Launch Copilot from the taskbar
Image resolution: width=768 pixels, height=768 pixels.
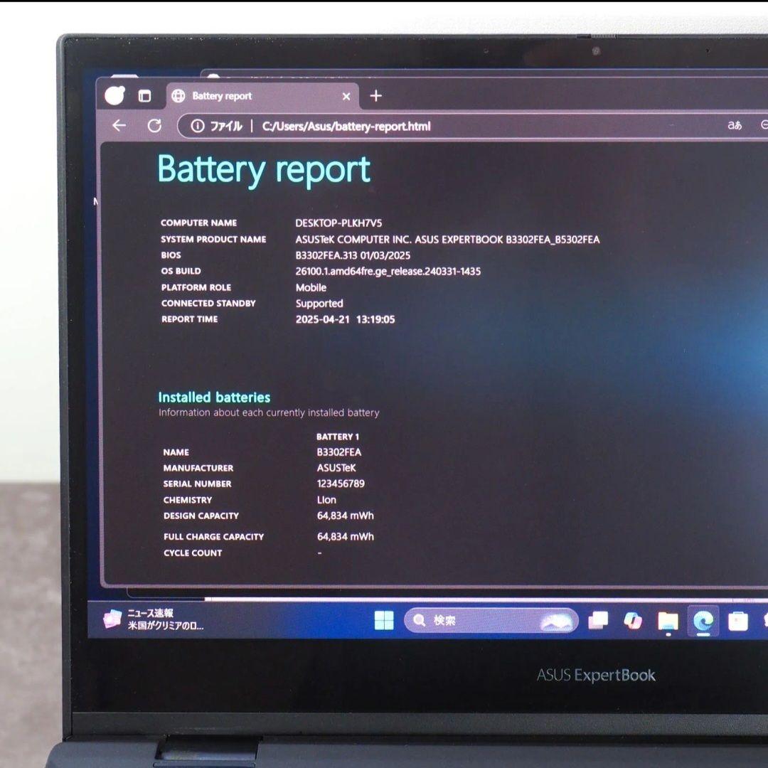[x=633, y=621]
